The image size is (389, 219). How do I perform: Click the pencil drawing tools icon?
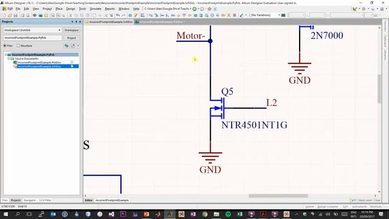tap(241, 15)
